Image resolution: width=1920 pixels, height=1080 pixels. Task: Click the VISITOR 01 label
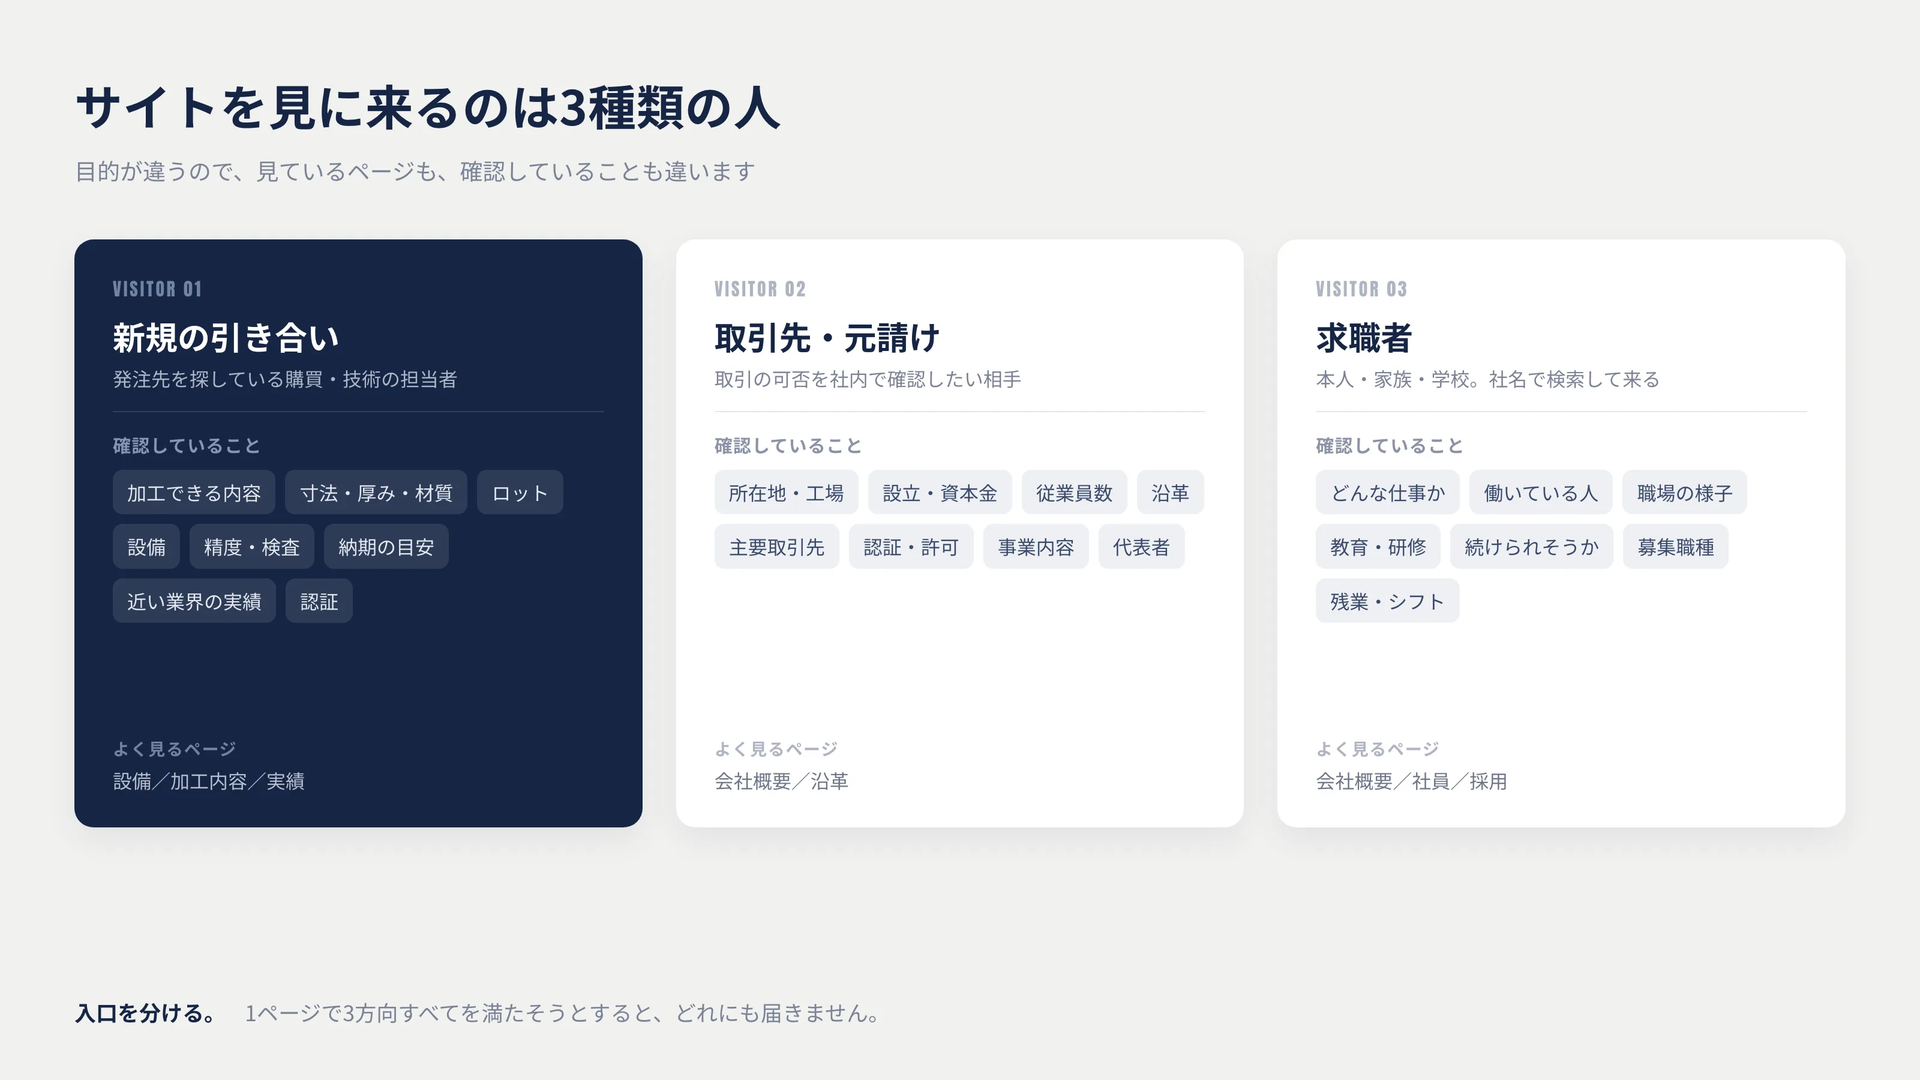pos(157,289)
